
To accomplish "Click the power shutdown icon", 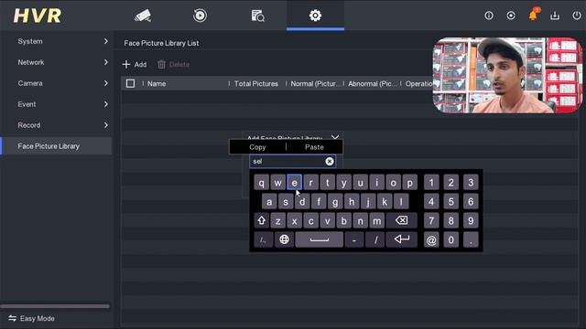I will [577, 16].
